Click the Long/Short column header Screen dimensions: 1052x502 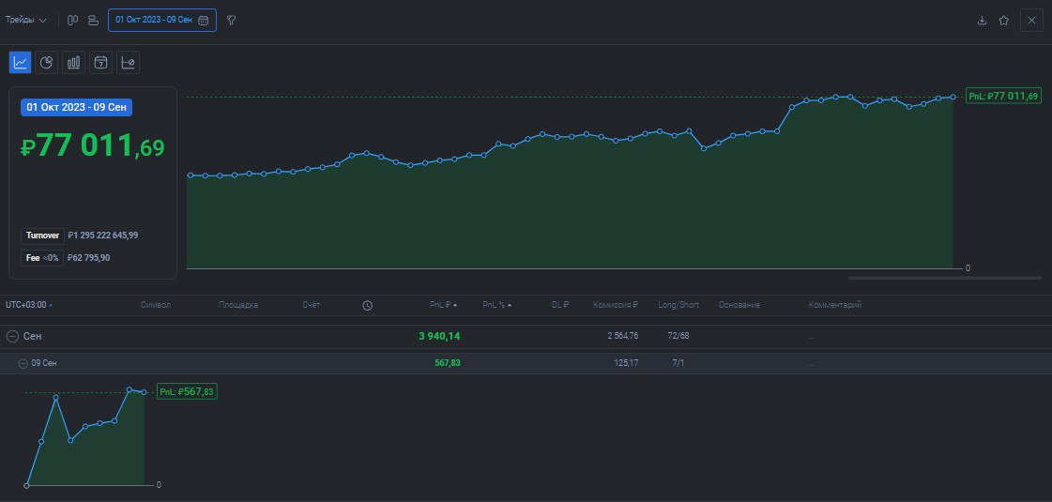point(678,305)
